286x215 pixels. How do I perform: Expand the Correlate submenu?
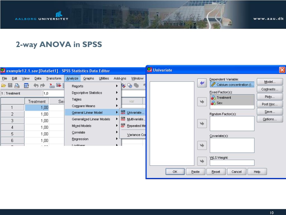117,132
